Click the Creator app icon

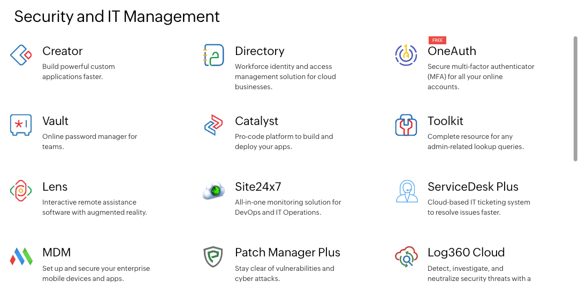[21, 55]
